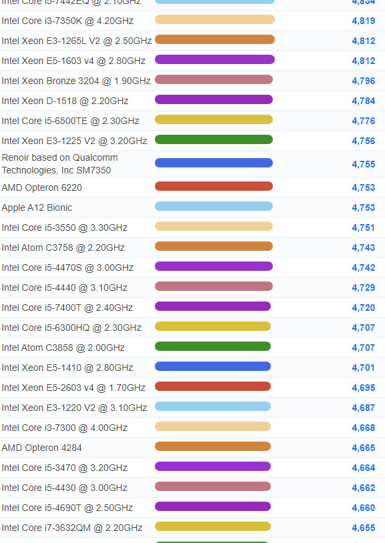This screenshot has height=543, width=385.
Task: Click the red bar for Xeon E5-2603 v4
Action: (213, 386)
